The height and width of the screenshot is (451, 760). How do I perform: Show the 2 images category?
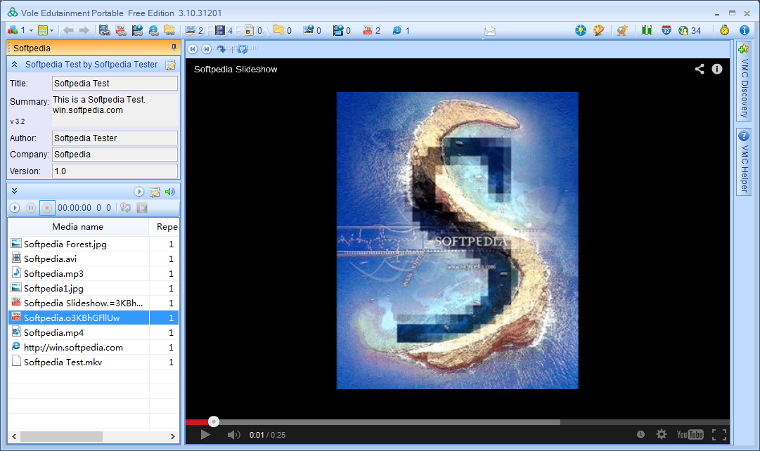point(194,30)
